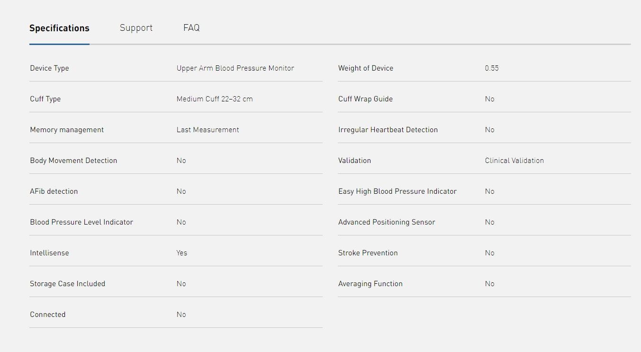Click the Clinical Validation value
The image size is (641, 352).
(x=514, y=161)
